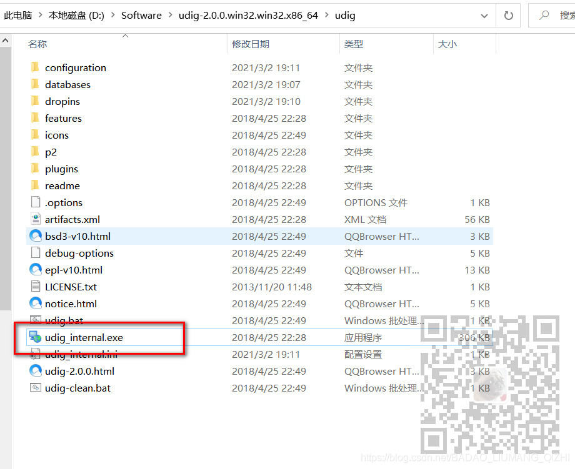Click the 应用程序 type cell
This screenshot has width=575, height=469.
(363, 337)
